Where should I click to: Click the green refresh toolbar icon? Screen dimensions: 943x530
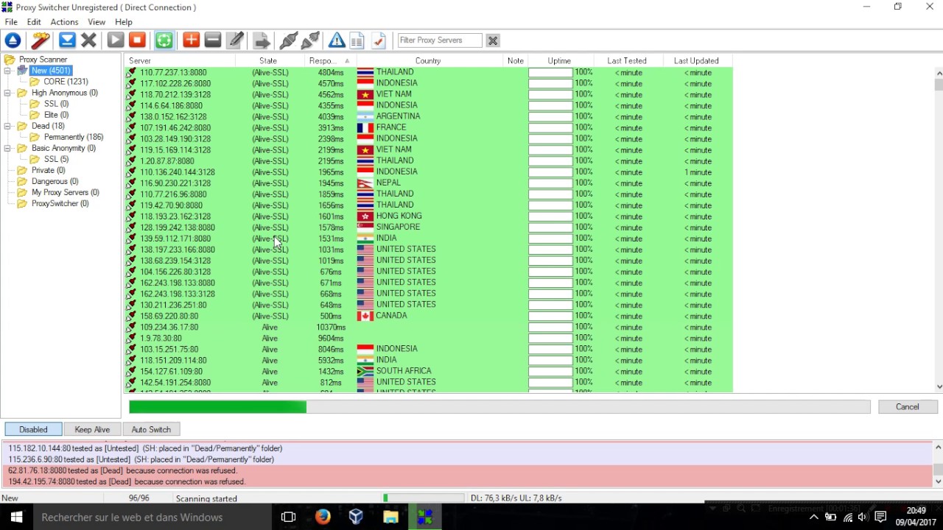click(x=164, y=40)
